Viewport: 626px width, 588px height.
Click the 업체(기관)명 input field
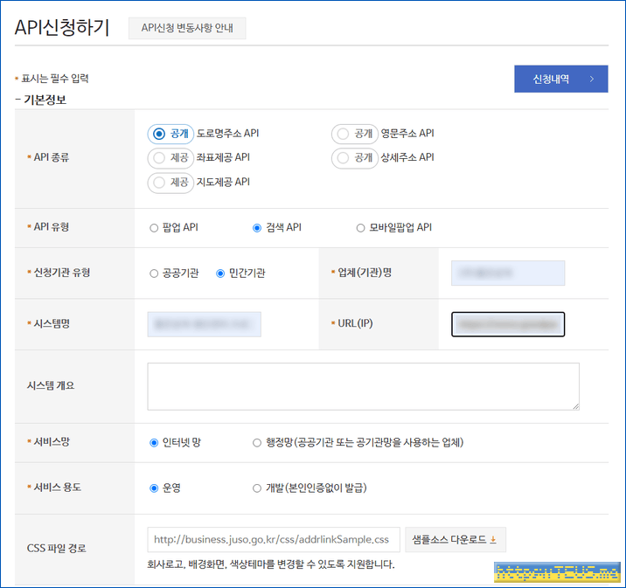(x=508, y=273)
